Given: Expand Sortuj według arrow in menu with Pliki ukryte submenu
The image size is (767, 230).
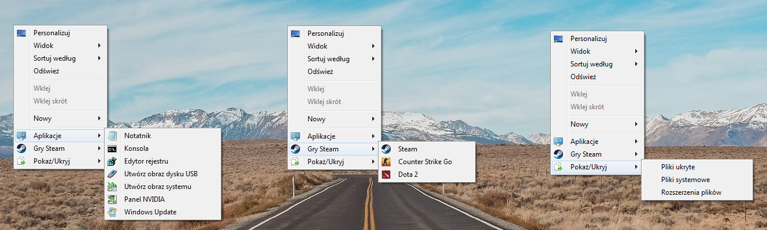Looking at the screenshot, I should tap(636, 64).
